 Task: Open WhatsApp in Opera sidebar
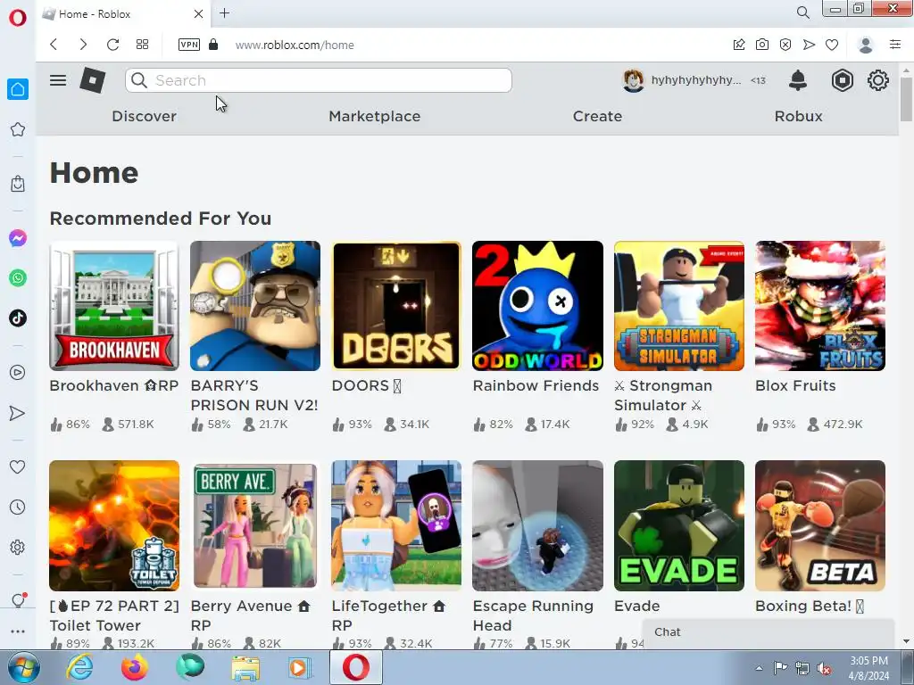(x=18, y=278)
